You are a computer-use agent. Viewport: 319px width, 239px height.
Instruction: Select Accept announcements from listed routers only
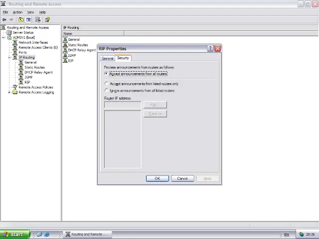[x=106, y=84]
